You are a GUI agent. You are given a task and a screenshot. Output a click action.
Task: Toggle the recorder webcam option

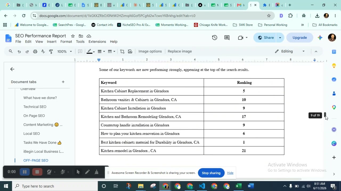coord(49,172)
